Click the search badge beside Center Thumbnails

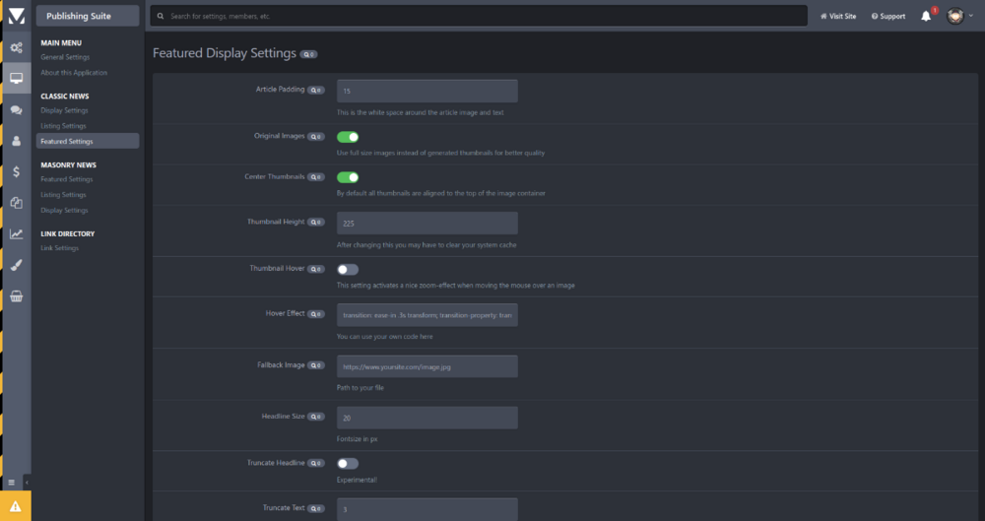click(316, 178)
